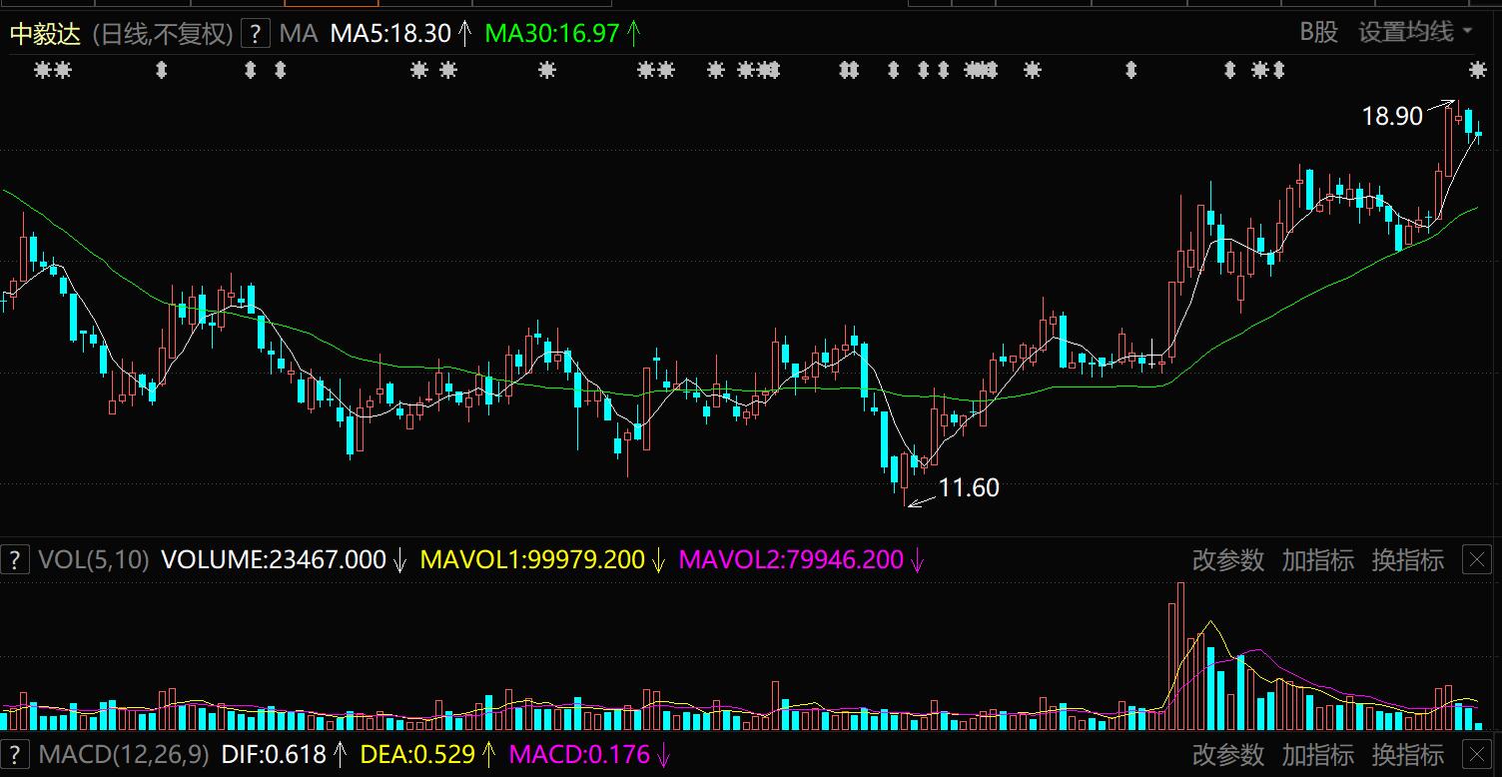The height and width of the screenshot is (777, 1502).
Task: Click the 11.60 low price label
Action: (x=969, y=487)
